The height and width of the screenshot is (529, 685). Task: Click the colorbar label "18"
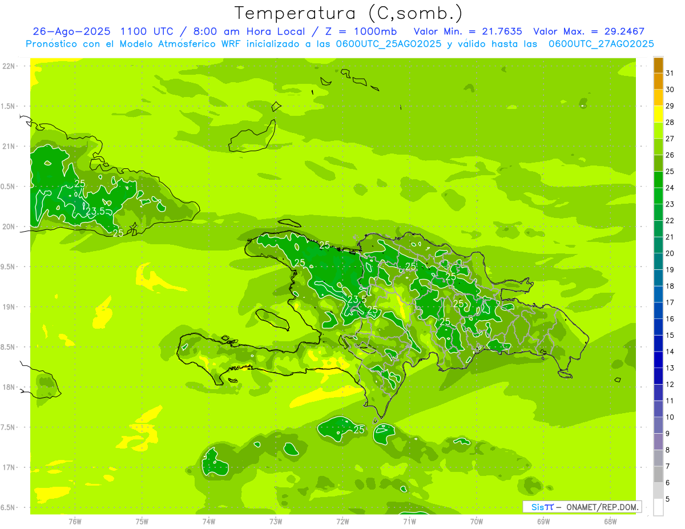pyautogui.click(x=670, y=286)
